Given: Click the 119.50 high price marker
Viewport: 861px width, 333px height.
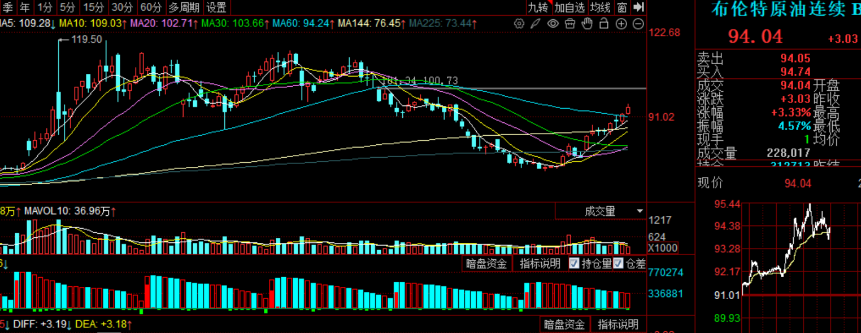Looking at the screenshot, I should 88,39.
